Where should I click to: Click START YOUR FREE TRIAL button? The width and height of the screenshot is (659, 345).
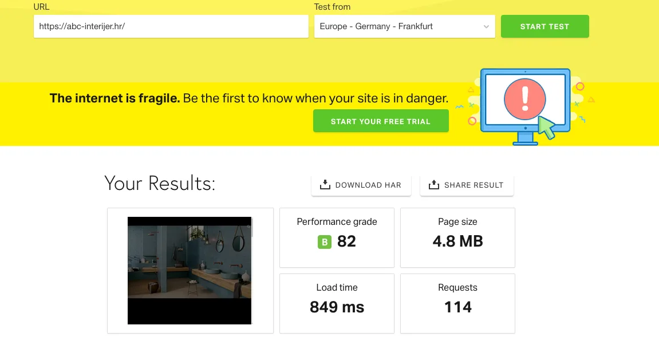coord(381,121)
